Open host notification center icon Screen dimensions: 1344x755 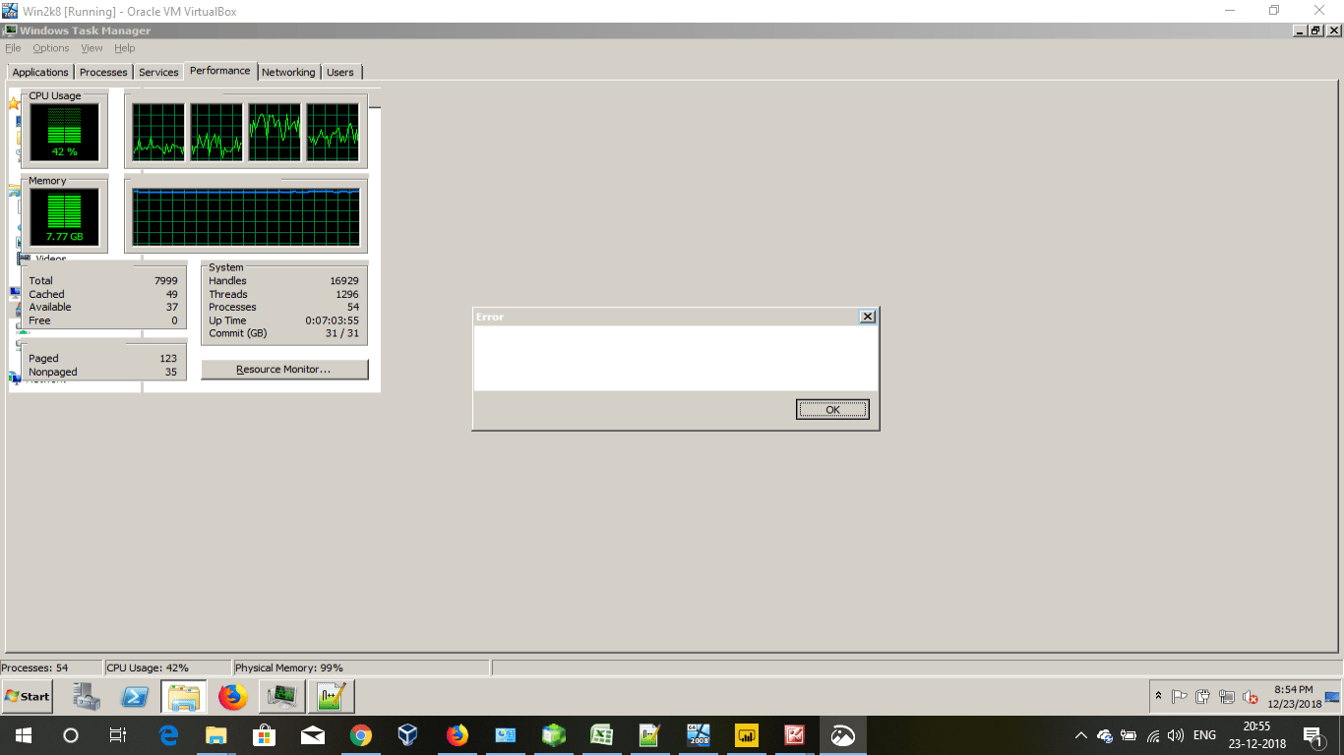click(1313, 735)
